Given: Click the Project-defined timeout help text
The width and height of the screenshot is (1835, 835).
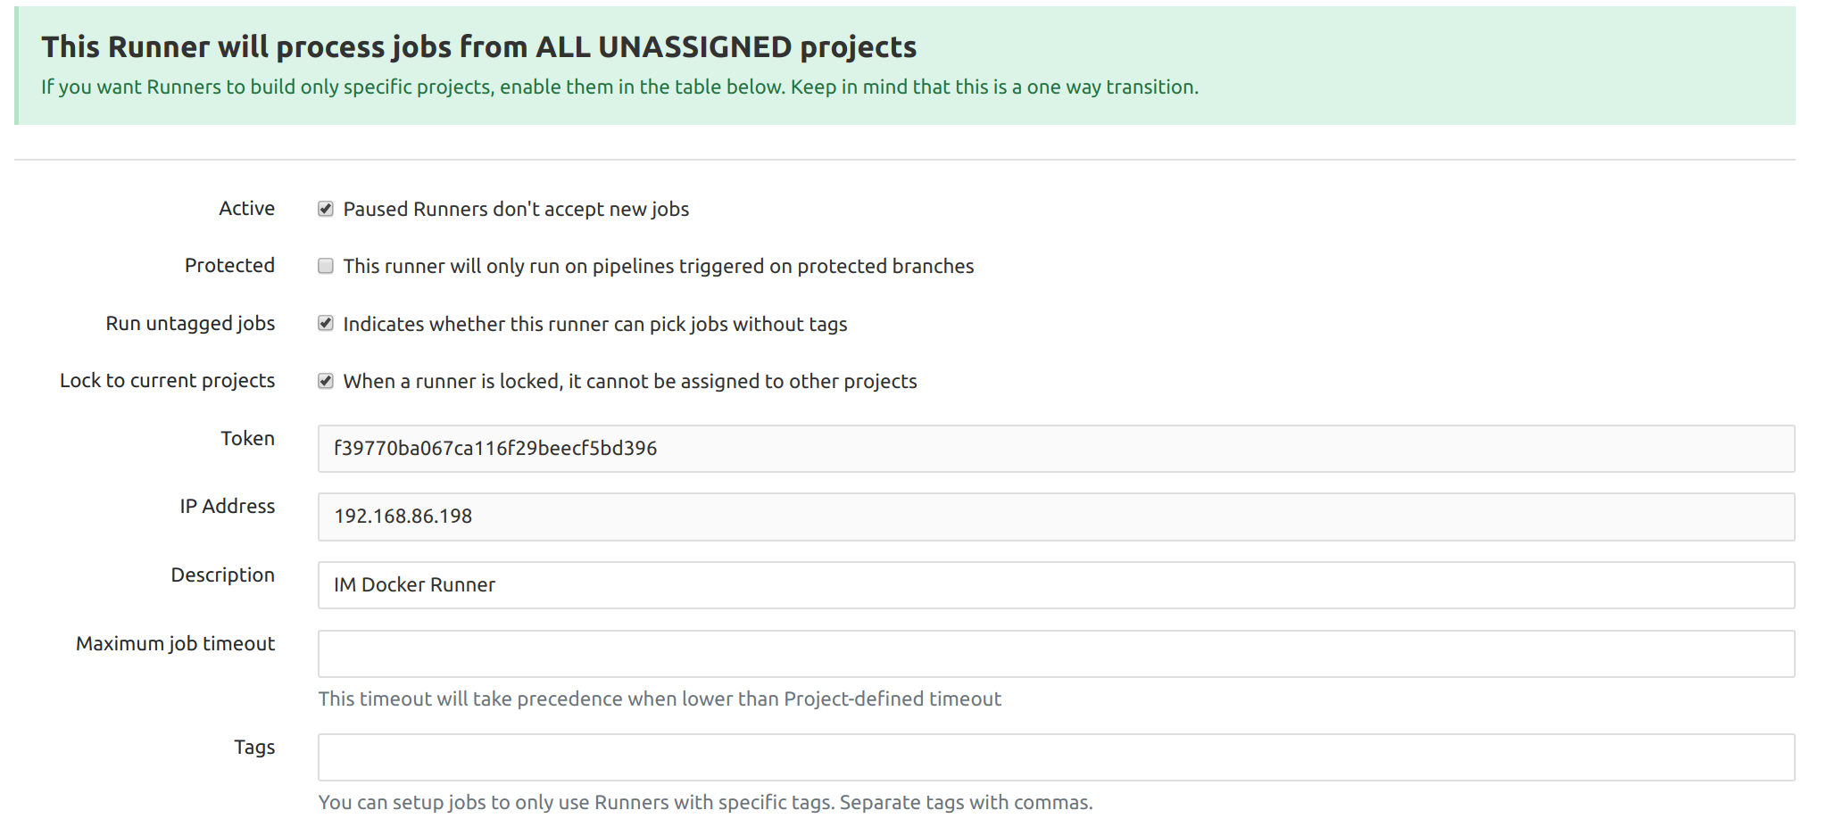Looking at the screenshot, I should (x=659, y=699).
